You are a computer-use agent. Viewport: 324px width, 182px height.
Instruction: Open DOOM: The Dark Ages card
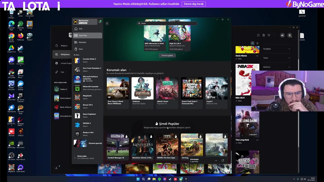(167, 147)
